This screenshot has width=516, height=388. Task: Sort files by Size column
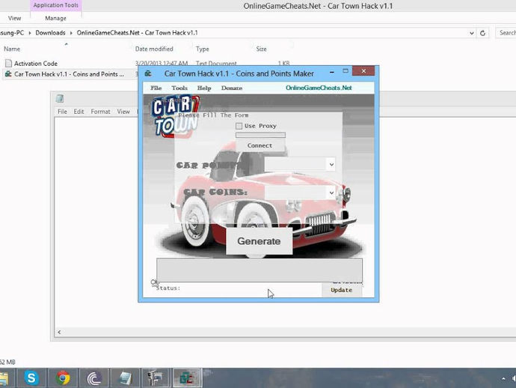click(261, 49)
